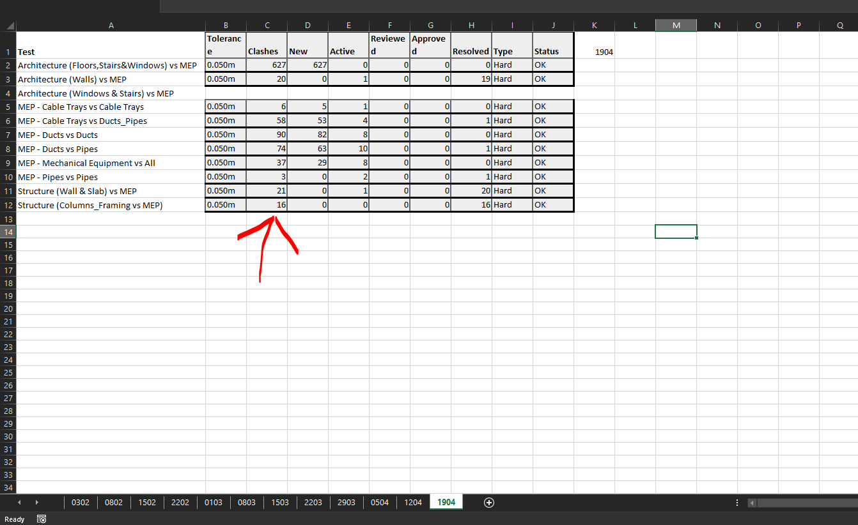The width and height of the screenshot is (858, 525).
Task: Select the Clashes value 90 cell
Action: (x=267, y=135)
